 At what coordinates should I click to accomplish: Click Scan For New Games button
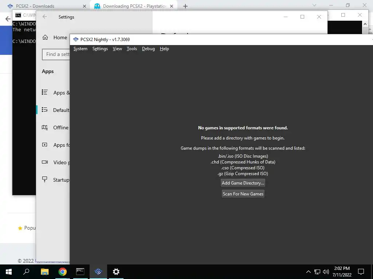point(243,194)
